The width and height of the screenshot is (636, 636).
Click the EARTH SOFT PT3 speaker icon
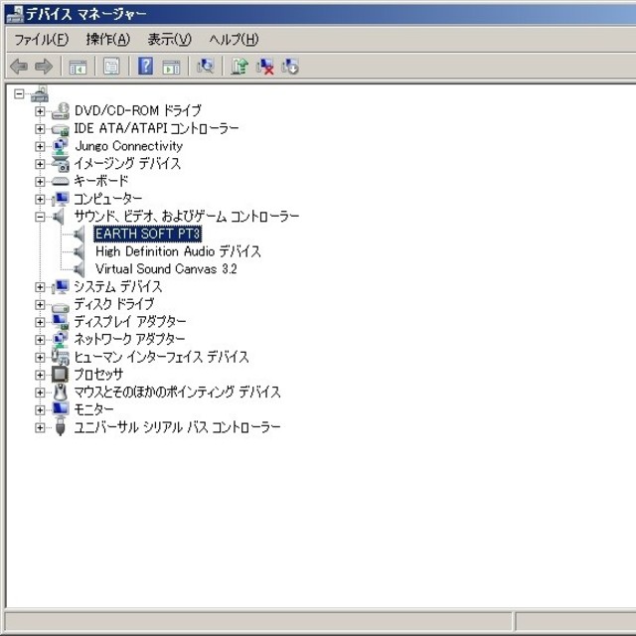coord(79,235)
